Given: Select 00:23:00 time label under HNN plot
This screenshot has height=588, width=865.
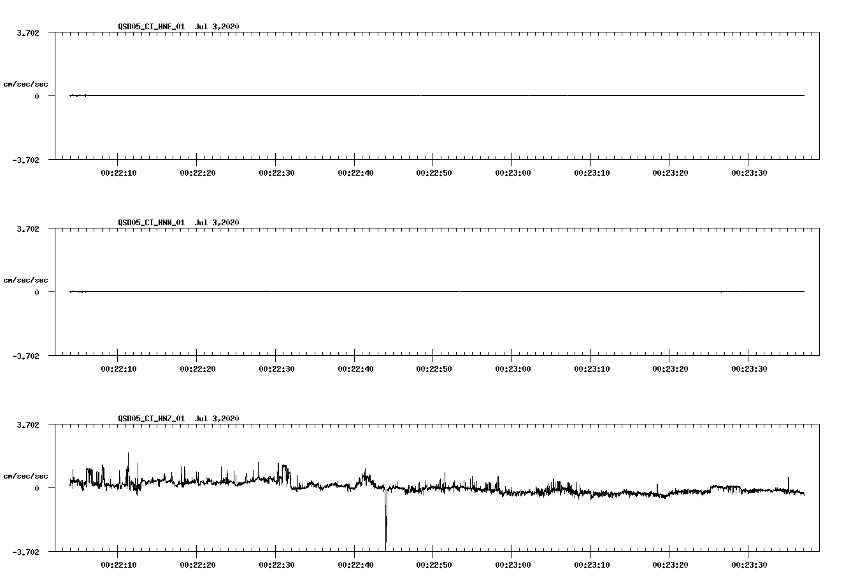Looking at the screenshot, I should 513,369.
